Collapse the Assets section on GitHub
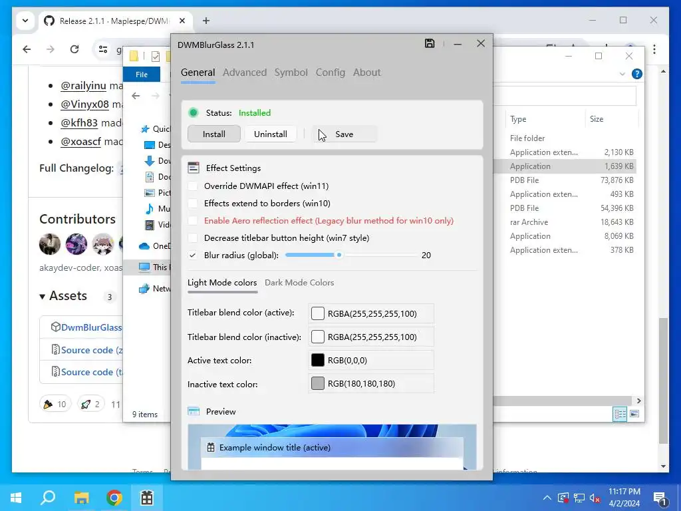 (x=42, y=297)
